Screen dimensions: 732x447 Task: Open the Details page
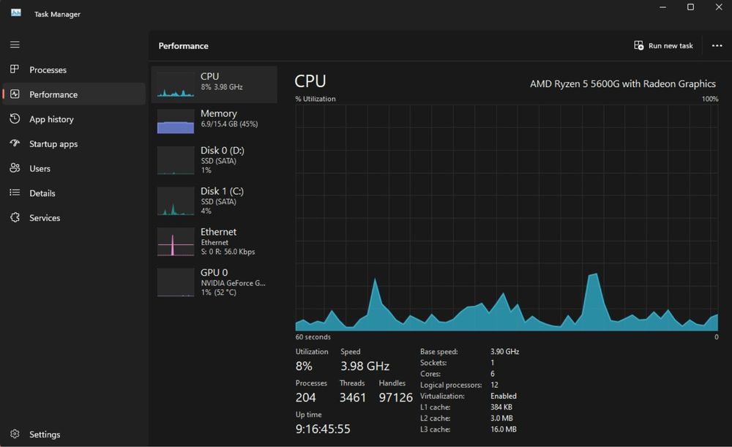pos(74,193)
